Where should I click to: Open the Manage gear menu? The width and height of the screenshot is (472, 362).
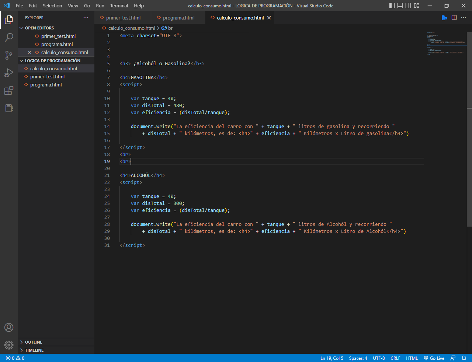(9, 345)
